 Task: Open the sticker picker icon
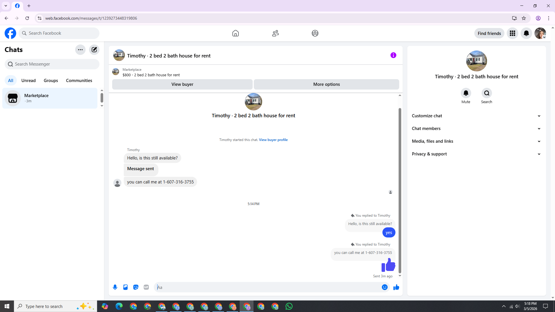(136, 287)
